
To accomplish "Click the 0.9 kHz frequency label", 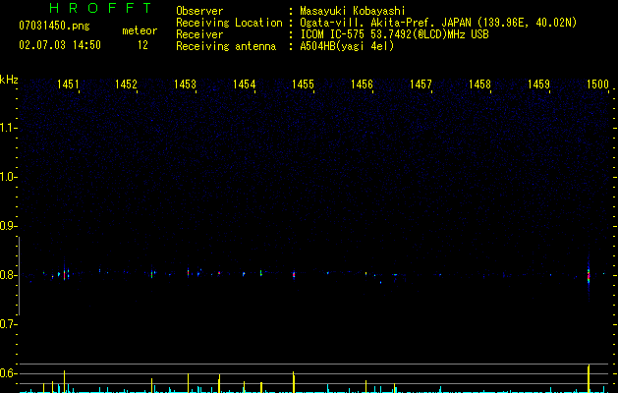I will pyautogui.click(x=8, y=226).
